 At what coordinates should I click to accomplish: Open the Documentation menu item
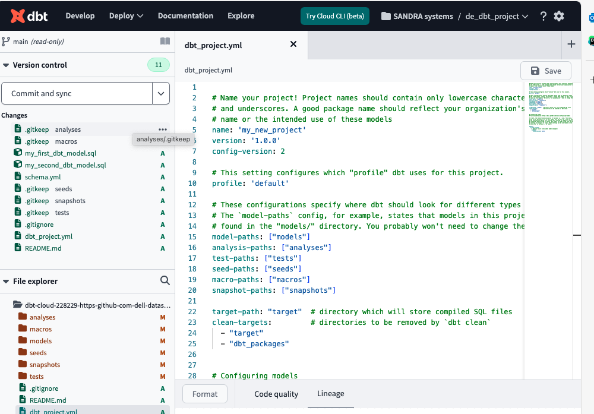tap(185, 16)
